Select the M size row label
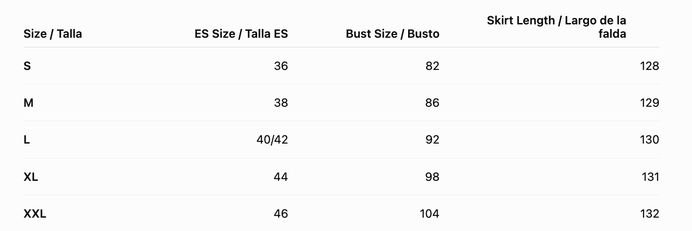 click(28, 103)
